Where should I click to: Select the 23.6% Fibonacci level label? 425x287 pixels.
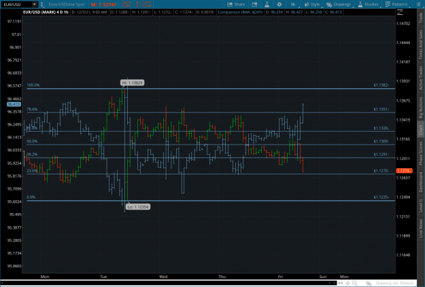(32, 171)
